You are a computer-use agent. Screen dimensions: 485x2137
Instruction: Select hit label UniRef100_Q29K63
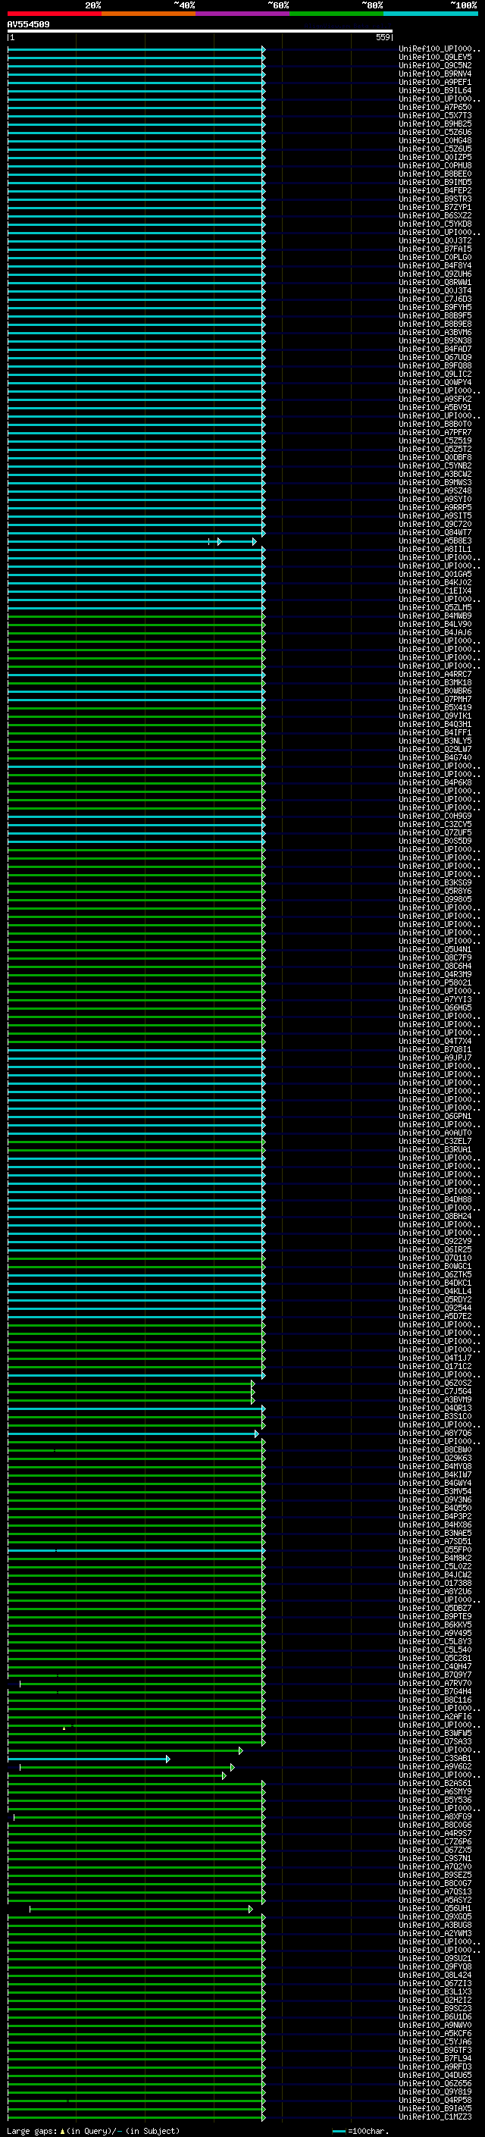pyautogui.click(x=434, y=1459)
